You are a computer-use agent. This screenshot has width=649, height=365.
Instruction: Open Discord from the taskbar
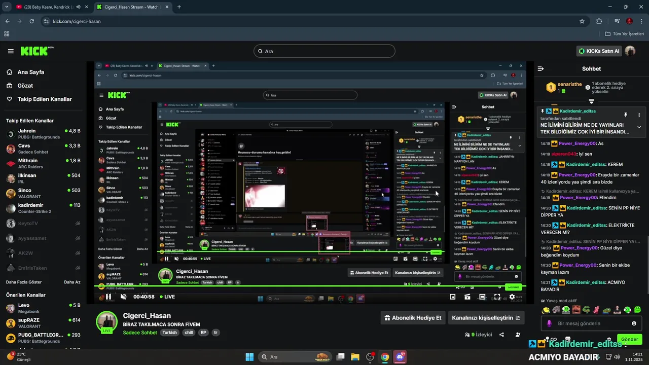tap(400, 357)
